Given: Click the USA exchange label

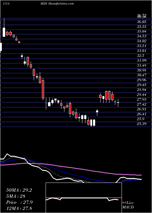Looking at the screenshot, I should tap(6, 4).
